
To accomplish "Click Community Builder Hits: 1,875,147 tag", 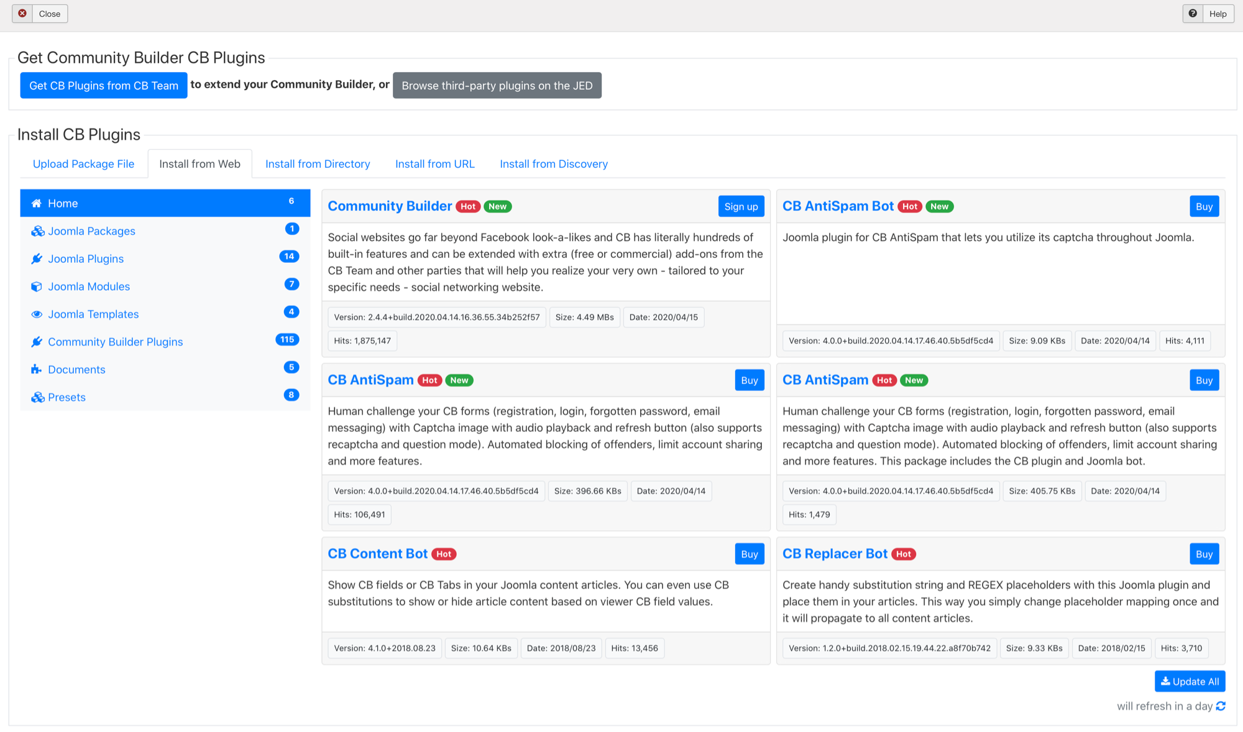I will pos(362,341).
